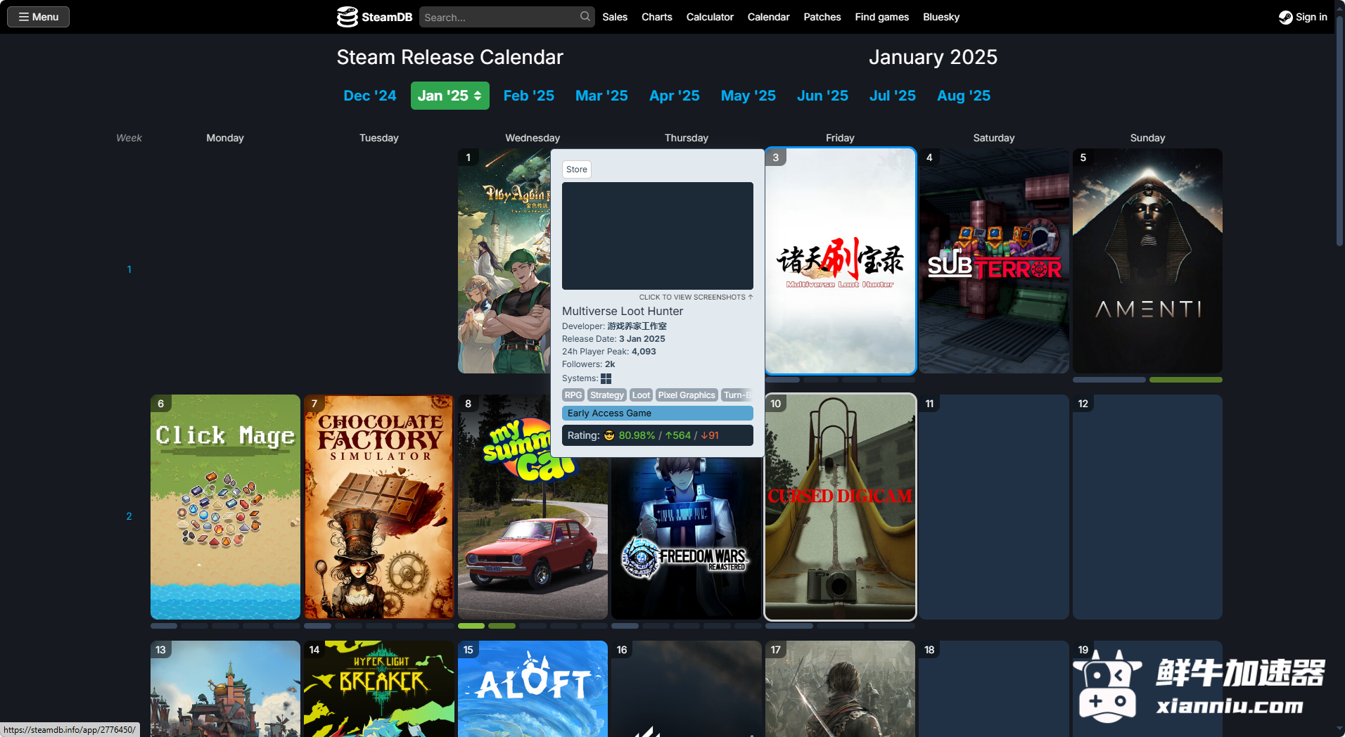
Task: Open the Sales menu item
Action: pyautogui.click(x=615, y=17)
